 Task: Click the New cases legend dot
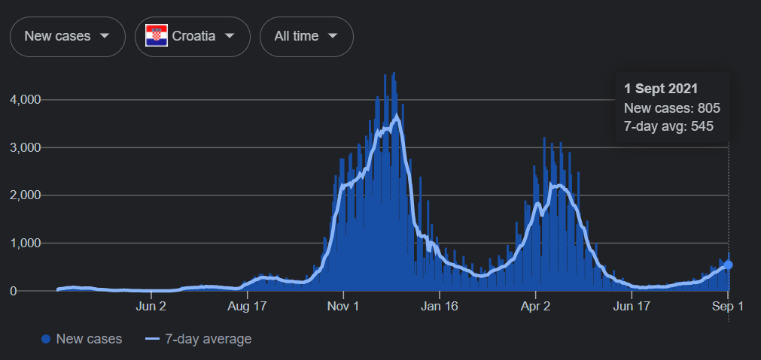click(x=46, y=340)
